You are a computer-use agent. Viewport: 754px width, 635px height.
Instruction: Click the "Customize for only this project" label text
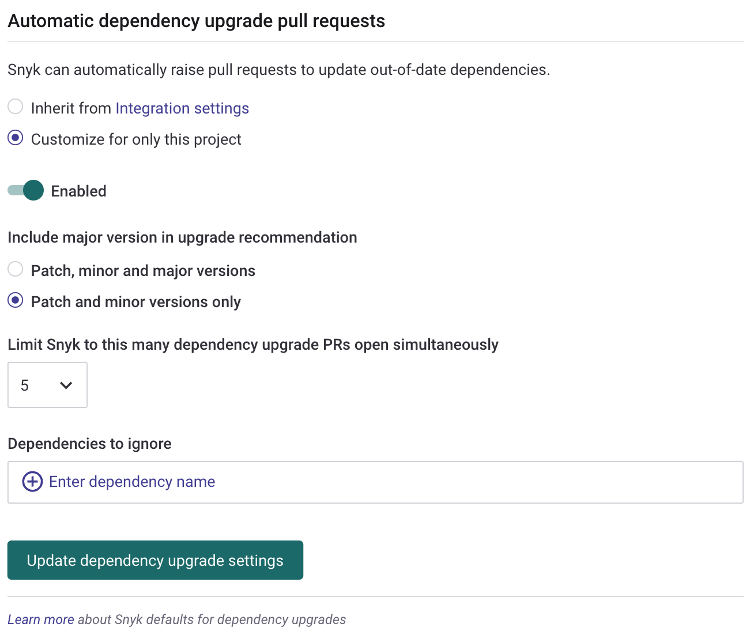point(136,139)
